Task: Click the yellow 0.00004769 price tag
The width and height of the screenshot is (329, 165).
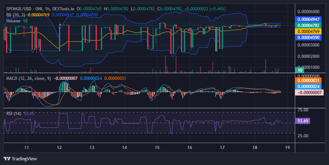Action: click(308, 32)
